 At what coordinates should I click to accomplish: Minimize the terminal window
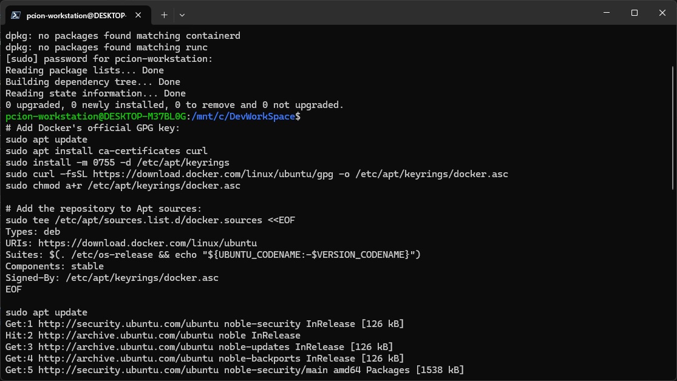606,13
